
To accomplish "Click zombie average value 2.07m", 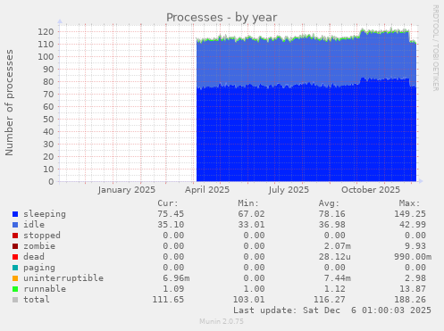I will tap(337, 246).
